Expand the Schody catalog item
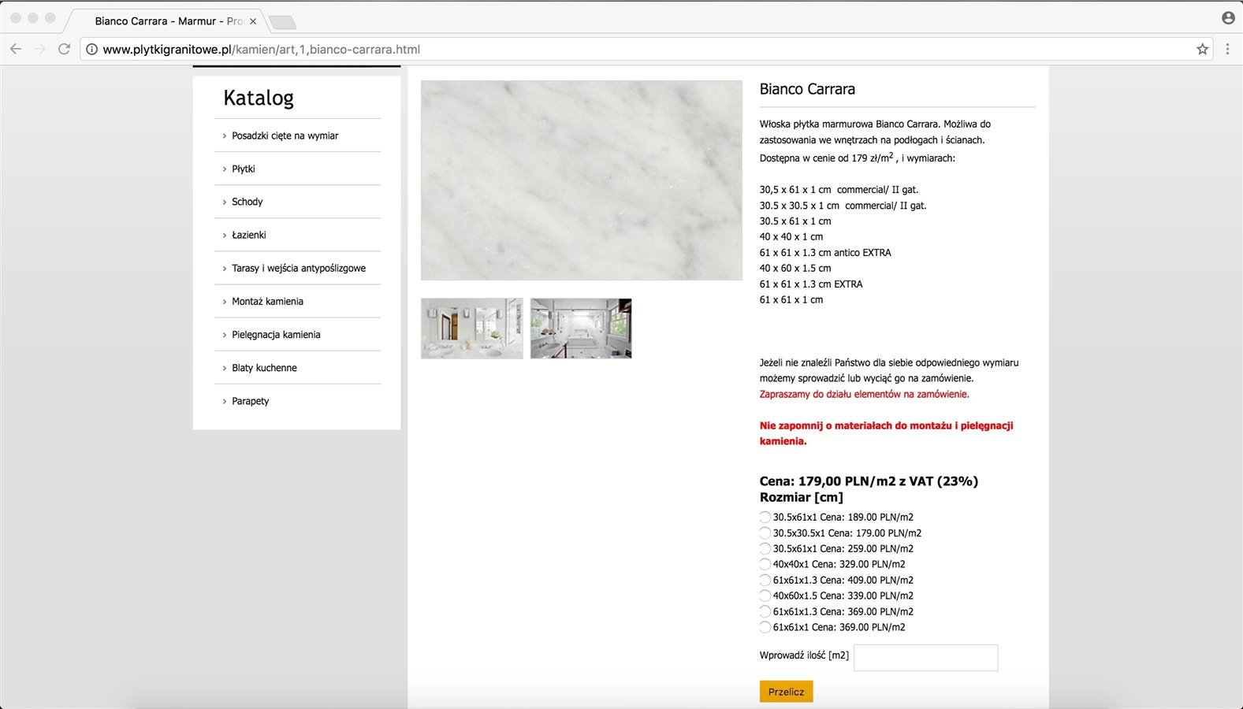The image size is (1243, 709). [247, 202]
